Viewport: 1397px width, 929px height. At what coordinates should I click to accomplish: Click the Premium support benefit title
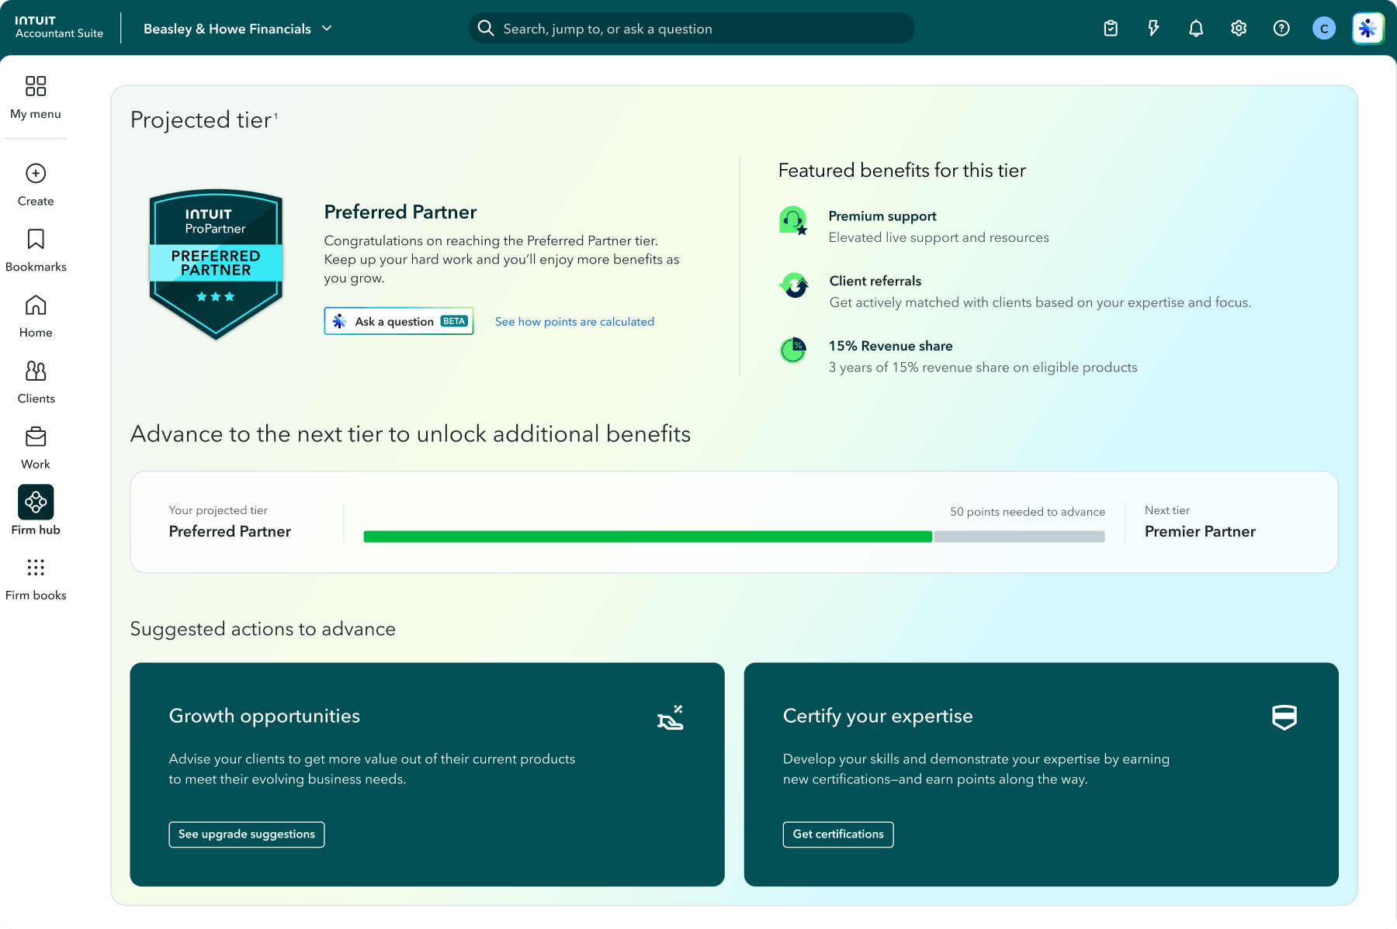coord(882,216)
